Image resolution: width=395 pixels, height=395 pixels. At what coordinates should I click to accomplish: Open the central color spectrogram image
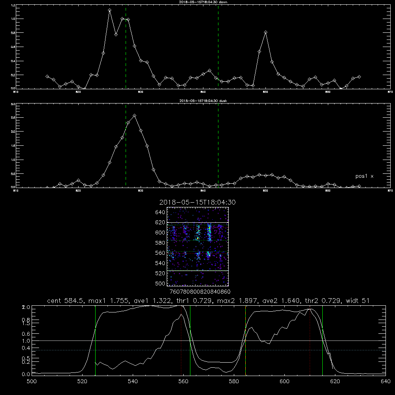197,246
